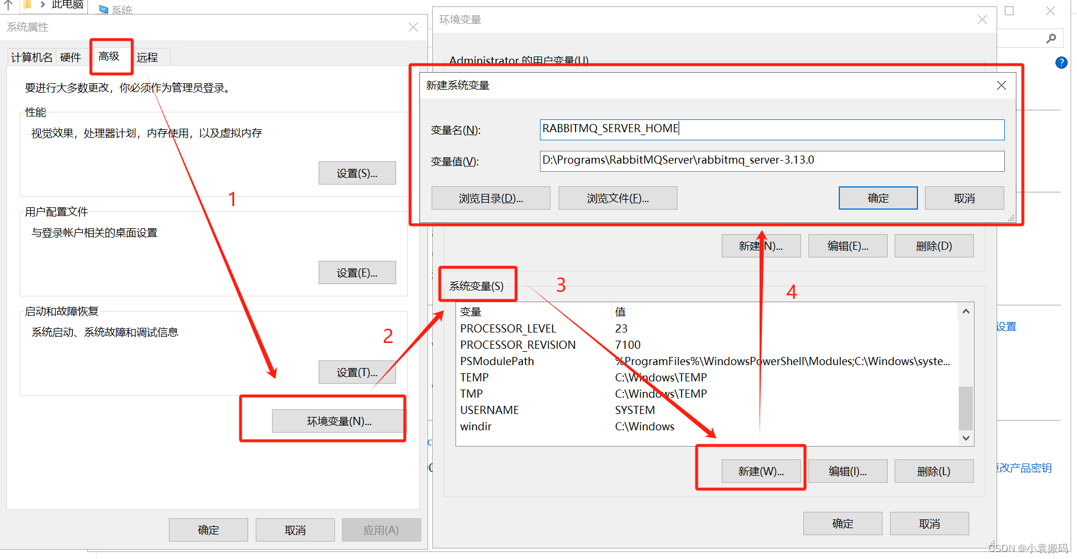Select the PROCESSOR_REVISION variable row
This screenshot has width=1077, height=559.
click(707, 345)
